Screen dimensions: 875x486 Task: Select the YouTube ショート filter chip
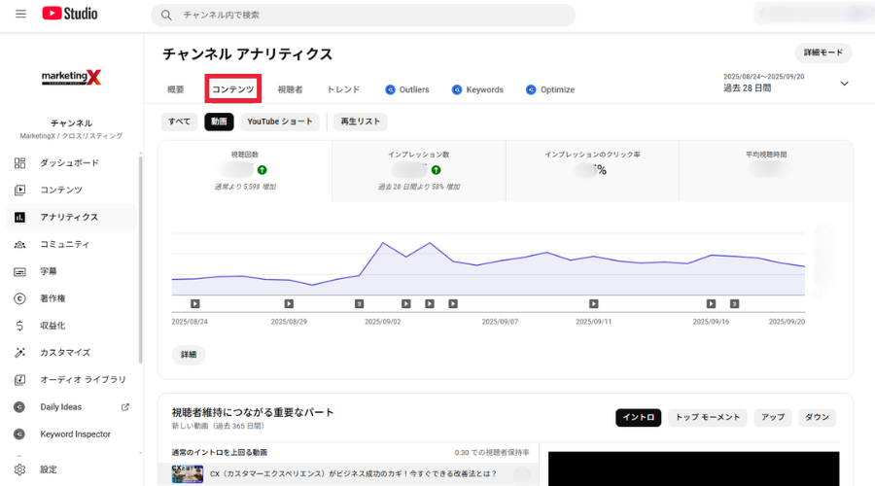coord(280,121)
